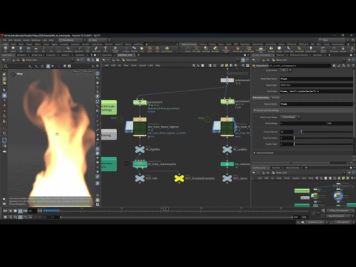Select the Tube shelf tool
Viewport: 356px width, 267px height.
click(x=21, y=49)
